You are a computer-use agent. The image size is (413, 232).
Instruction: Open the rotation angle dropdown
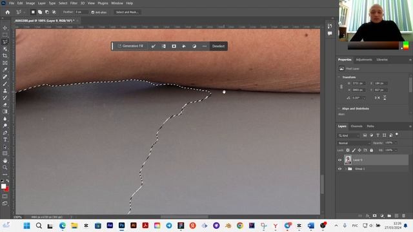[x=364, y=98]
